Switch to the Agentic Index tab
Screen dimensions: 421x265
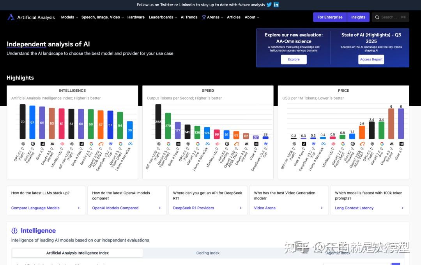click(338, 253)
